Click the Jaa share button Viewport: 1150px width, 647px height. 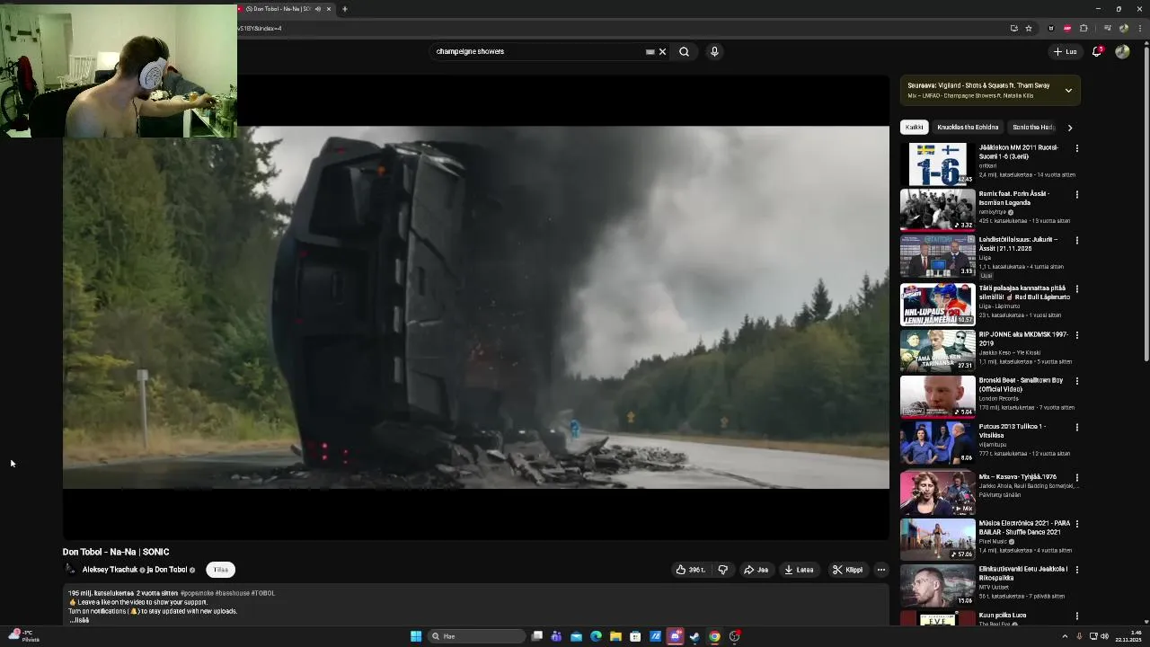[x=756, y=570]
